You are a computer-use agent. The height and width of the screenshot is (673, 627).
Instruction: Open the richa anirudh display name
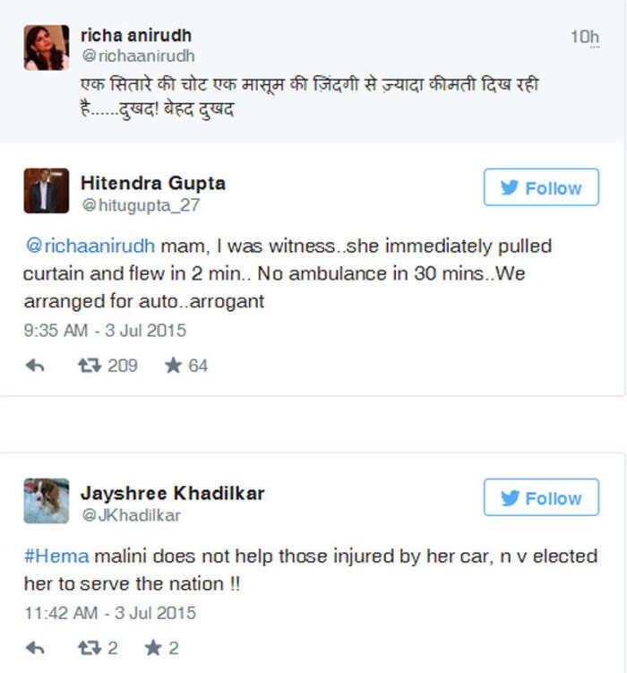(136, 35)
